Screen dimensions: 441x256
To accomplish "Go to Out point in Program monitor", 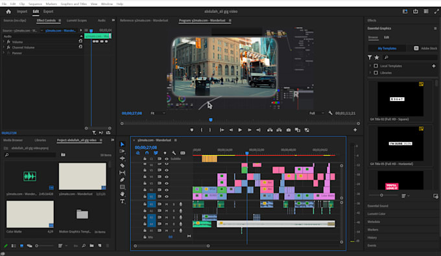I will point(258,130).
